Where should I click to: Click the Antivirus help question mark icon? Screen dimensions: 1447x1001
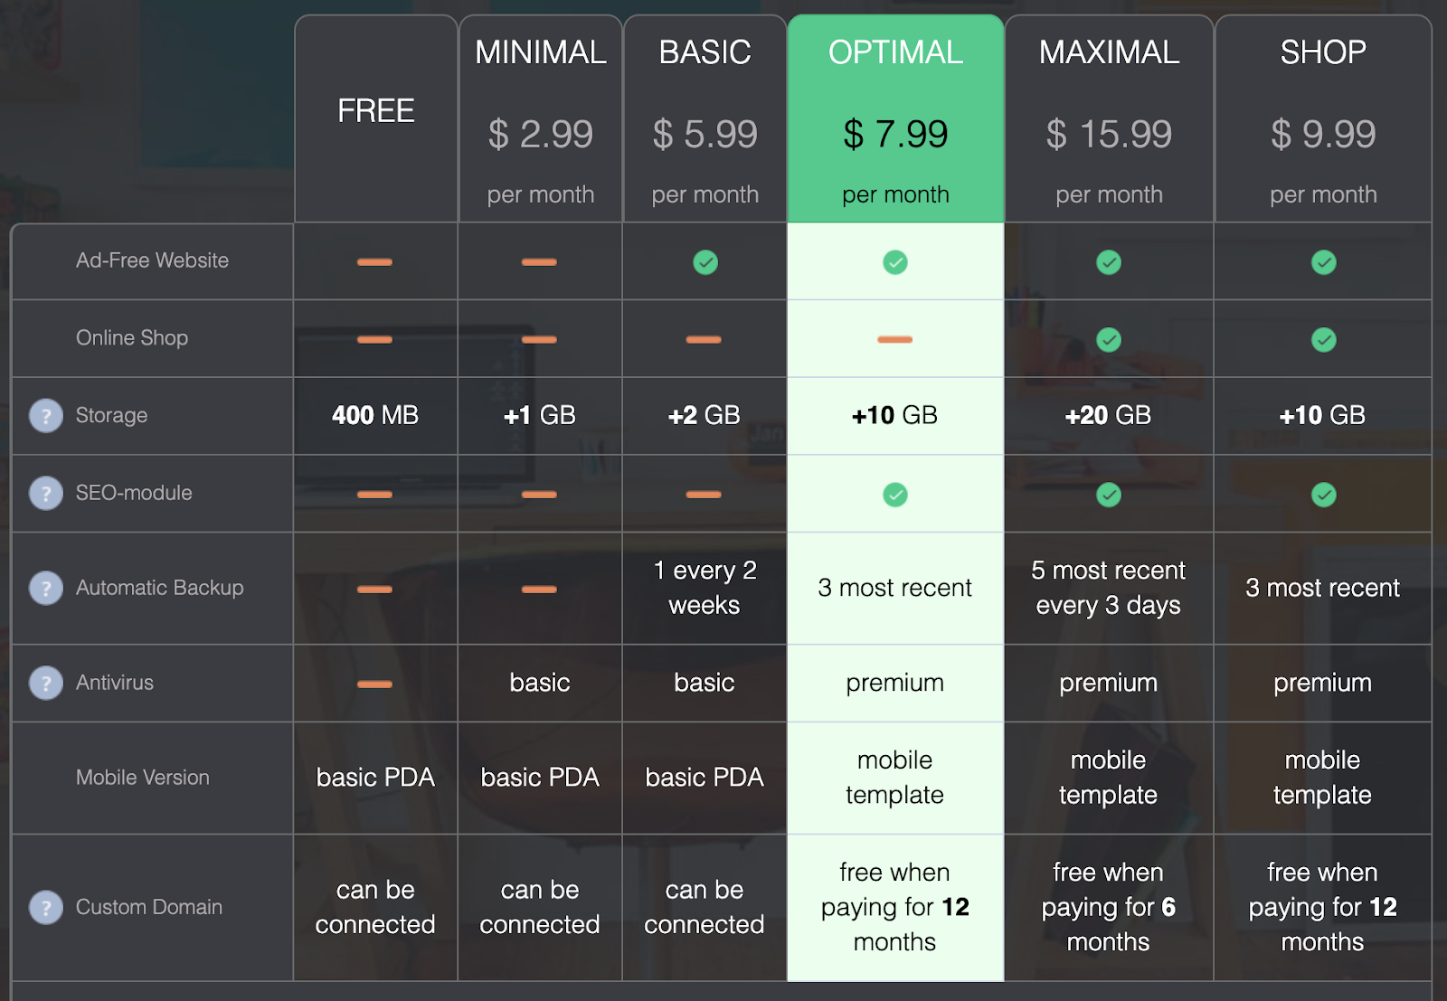(46, 683)
